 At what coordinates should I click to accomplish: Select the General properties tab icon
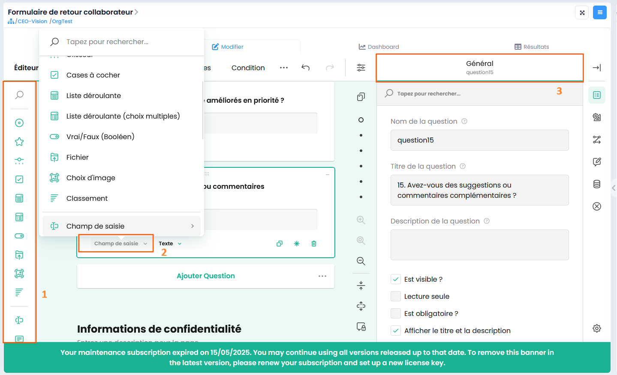597,95
